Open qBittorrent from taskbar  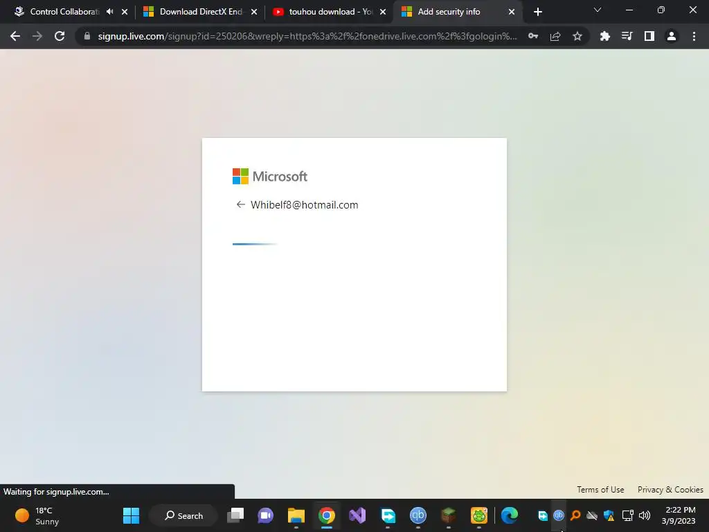coord(418,515)
